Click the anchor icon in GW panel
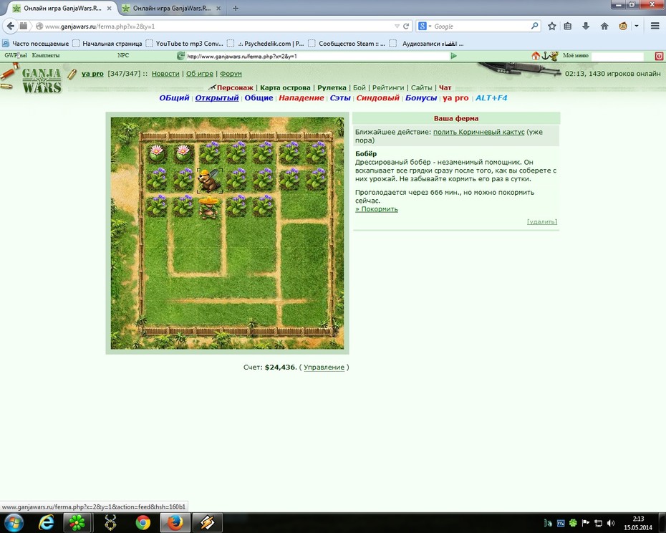The width and height of the screenshot is (666, 533). pos(544,56)
